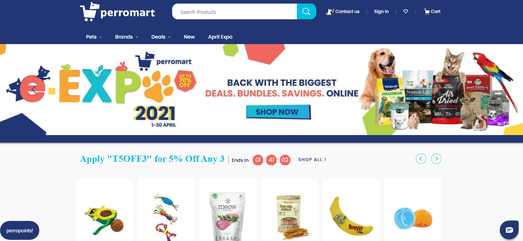Open the wishlist heart icon
Viewport: 523px width, 241px height.
click(406, 11)
